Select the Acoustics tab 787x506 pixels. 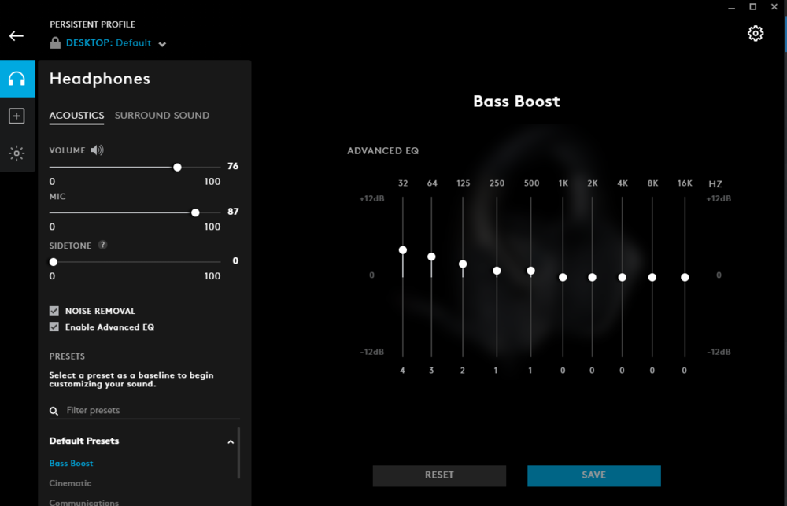pos(76,116)
